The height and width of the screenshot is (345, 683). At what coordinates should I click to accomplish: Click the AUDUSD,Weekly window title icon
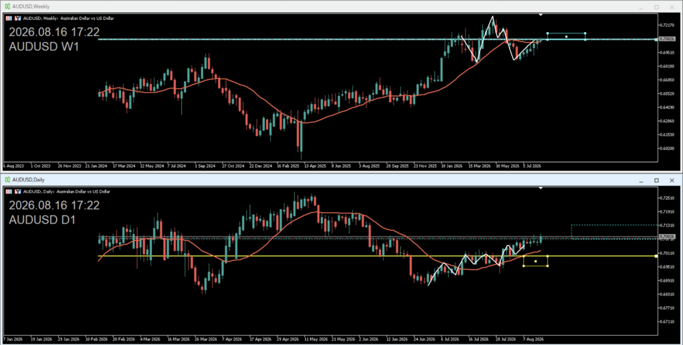tap(7, 7)
